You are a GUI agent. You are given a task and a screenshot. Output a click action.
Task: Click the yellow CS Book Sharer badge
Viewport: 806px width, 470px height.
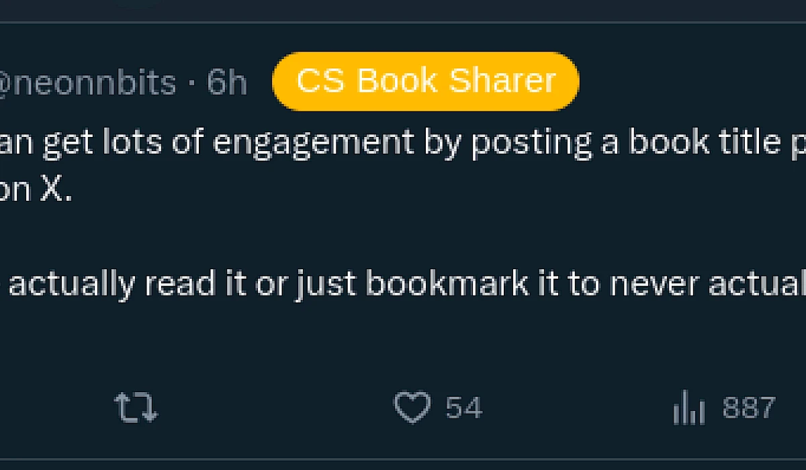click(426, 81)
